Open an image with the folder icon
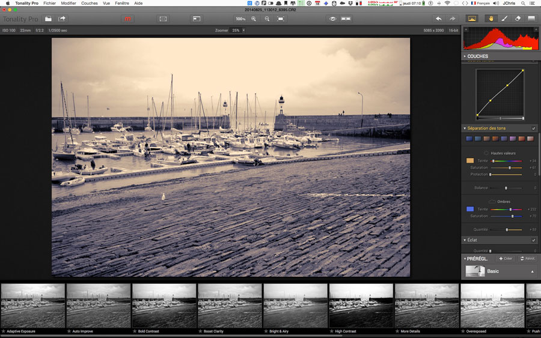 48,19
